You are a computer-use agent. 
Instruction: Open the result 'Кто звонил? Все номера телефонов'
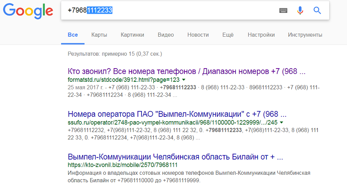click(187, 71)
